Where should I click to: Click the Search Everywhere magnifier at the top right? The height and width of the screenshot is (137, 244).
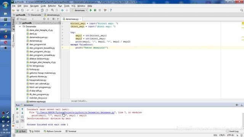tap(242, 10)
